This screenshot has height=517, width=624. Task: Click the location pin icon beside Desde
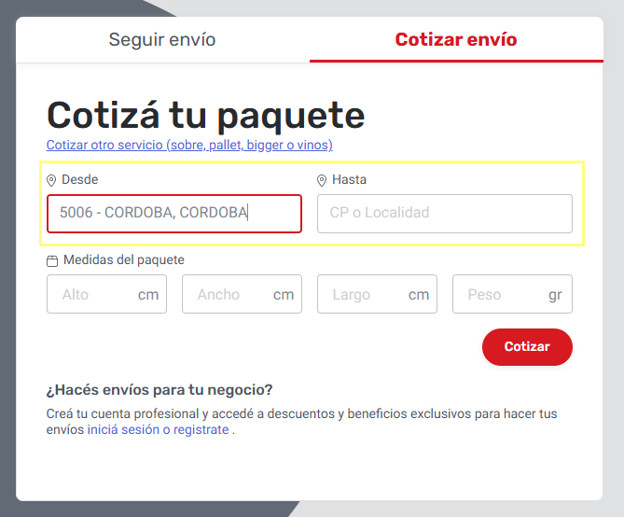pyautogui.click(x=51, y=180)
